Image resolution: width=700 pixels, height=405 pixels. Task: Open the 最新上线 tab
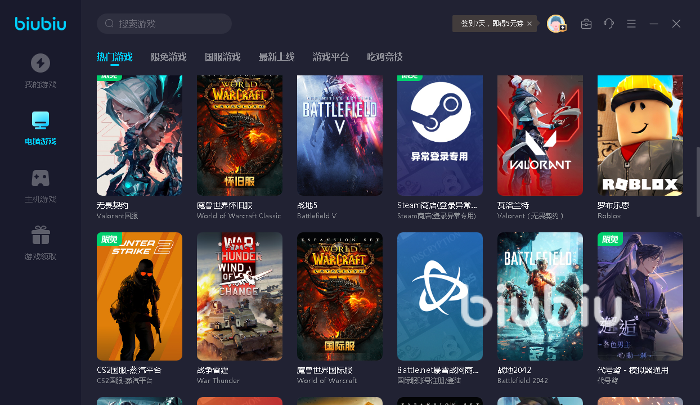coord(276,57)
